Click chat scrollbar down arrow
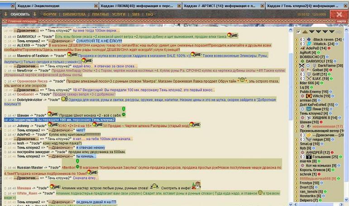The image size is (349, 206). point(291,204)
